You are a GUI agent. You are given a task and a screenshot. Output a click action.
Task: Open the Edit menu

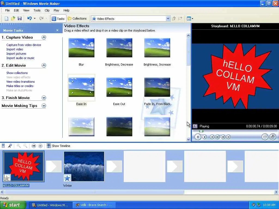coord(16,10)
